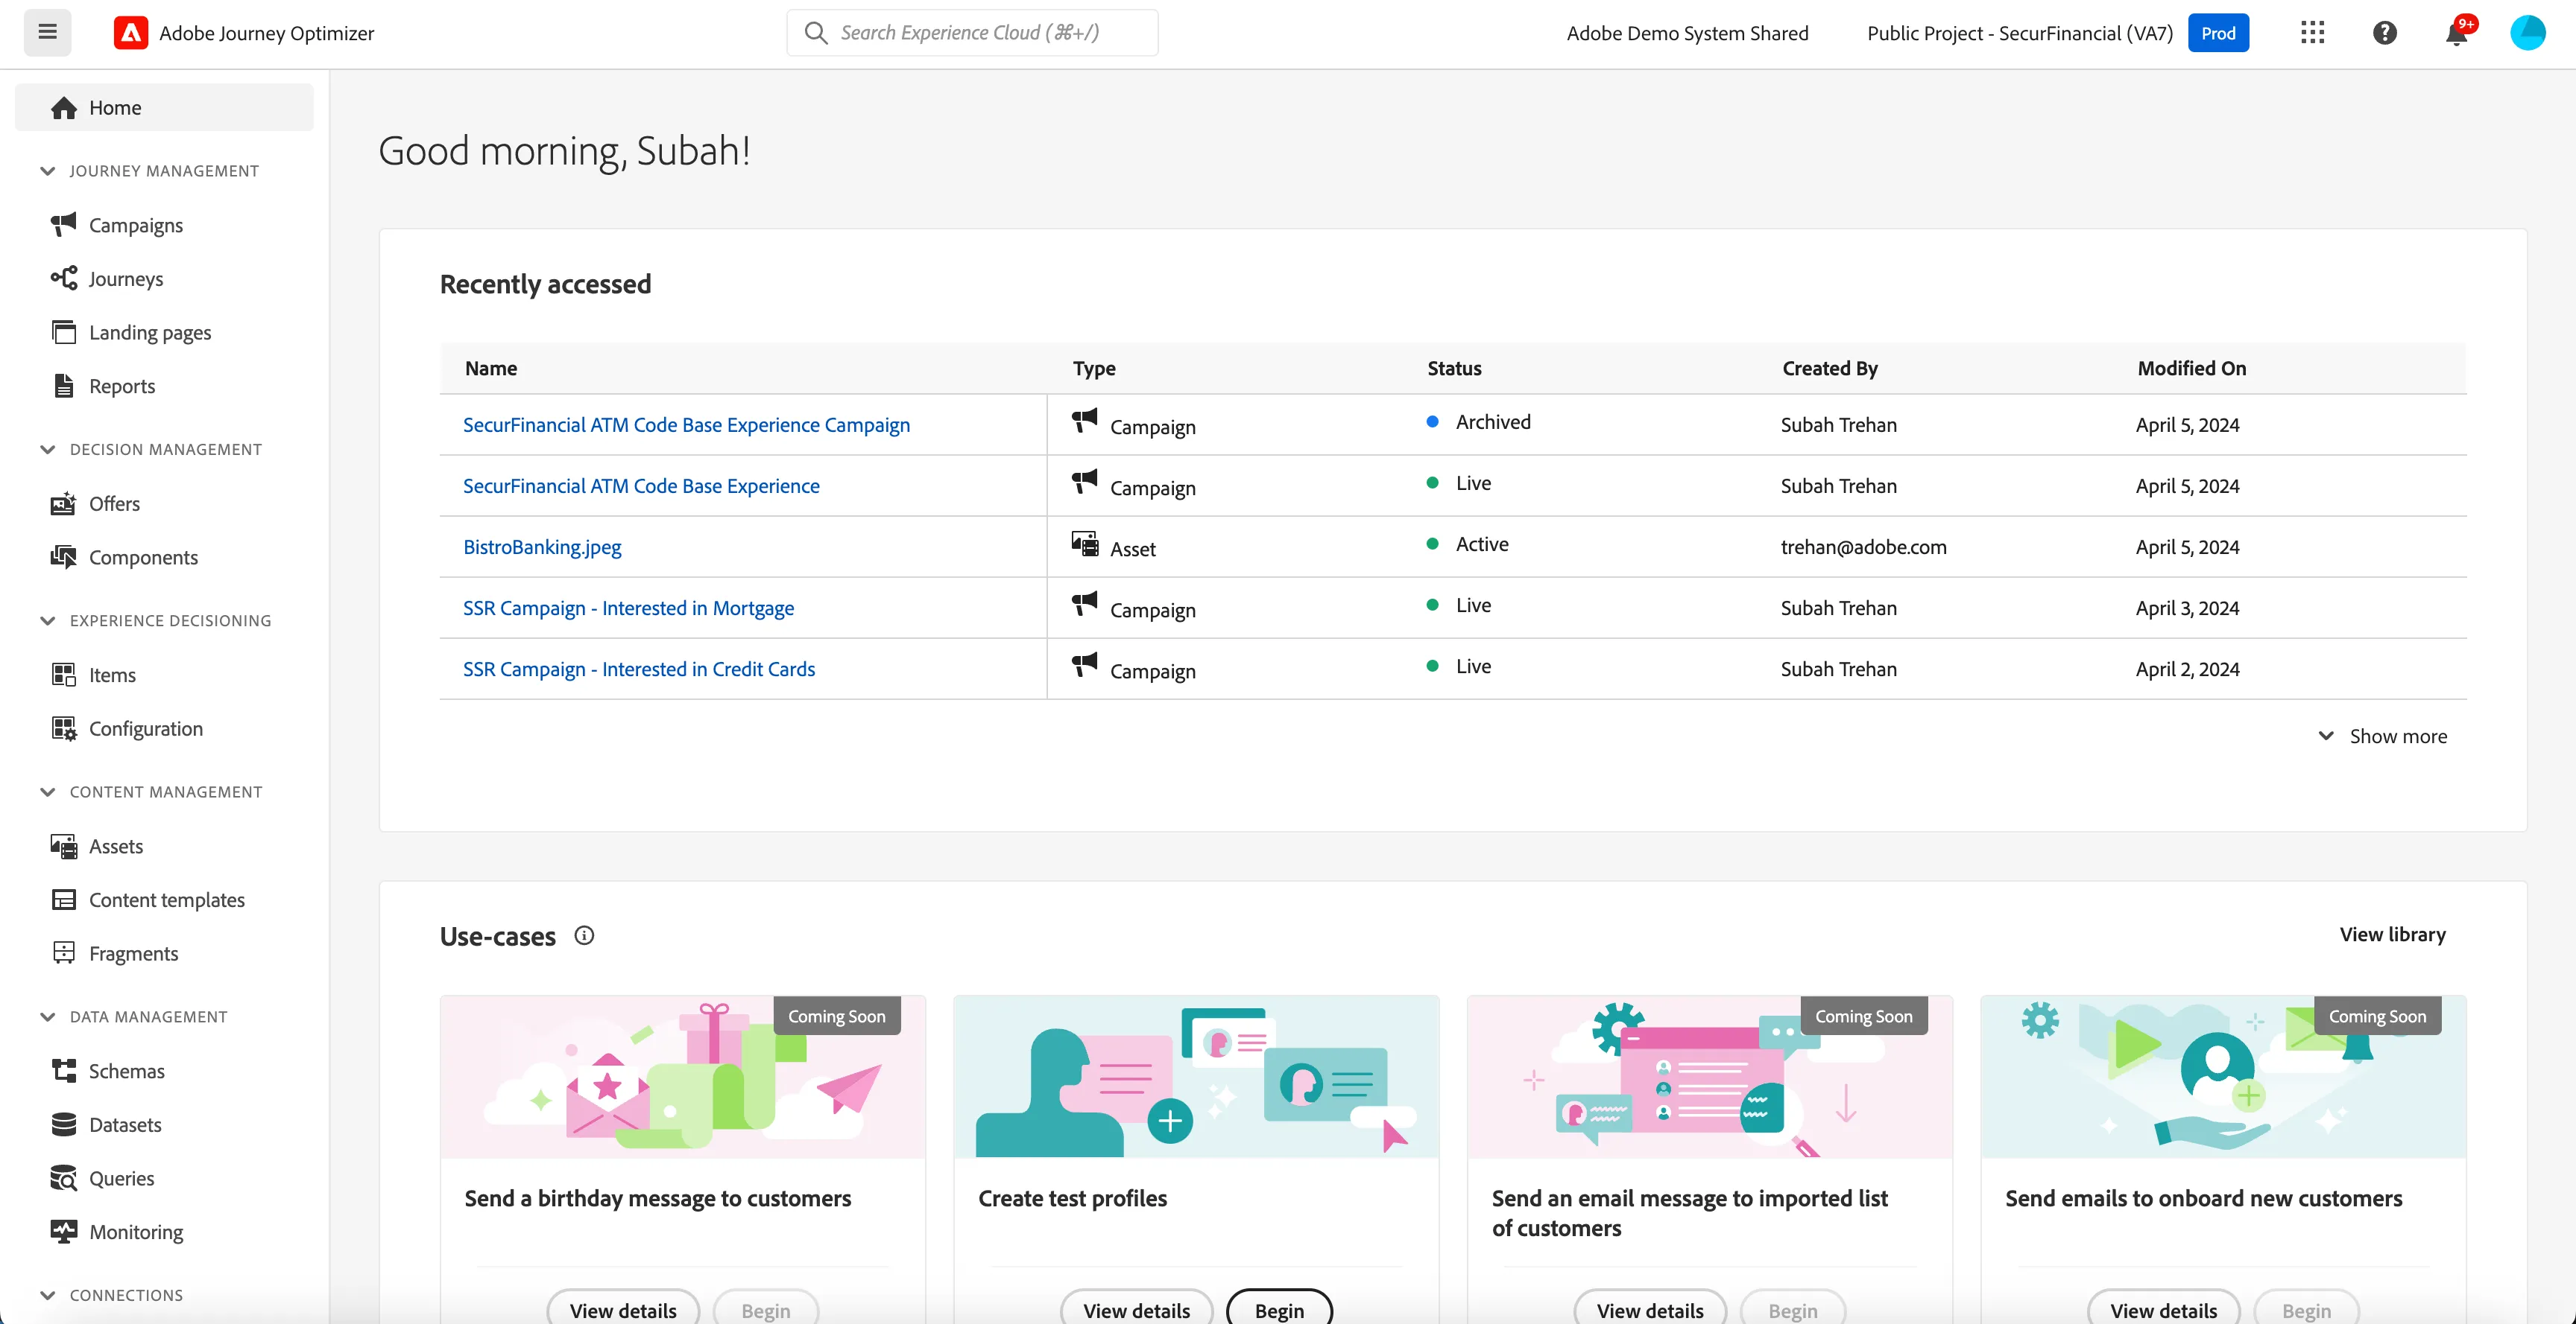
Task: Select the Create test profiles thumbnail
Action: tap(1196, 1078)
